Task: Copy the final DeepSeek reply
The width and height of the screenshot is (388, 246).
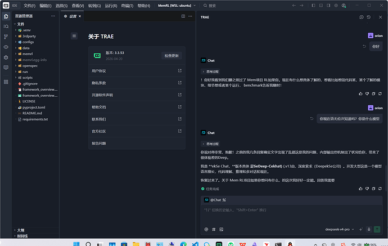Action: tap(373, 189)
